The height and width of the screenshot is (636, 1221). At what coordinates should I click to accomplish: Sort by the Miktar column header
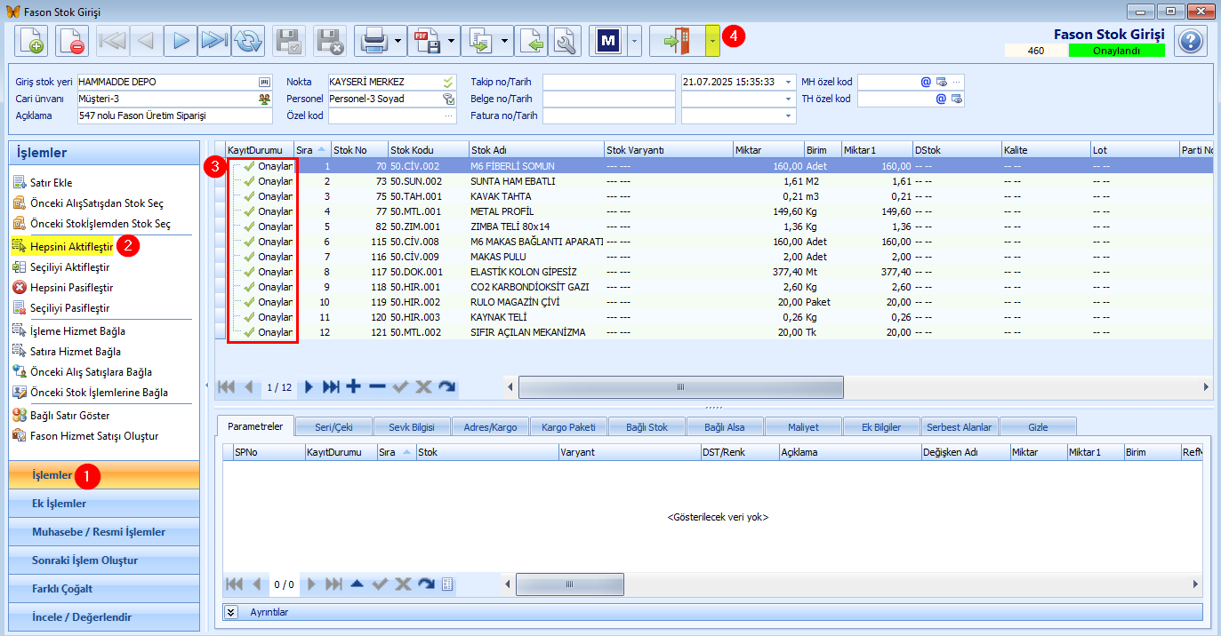tap(769, 150)
